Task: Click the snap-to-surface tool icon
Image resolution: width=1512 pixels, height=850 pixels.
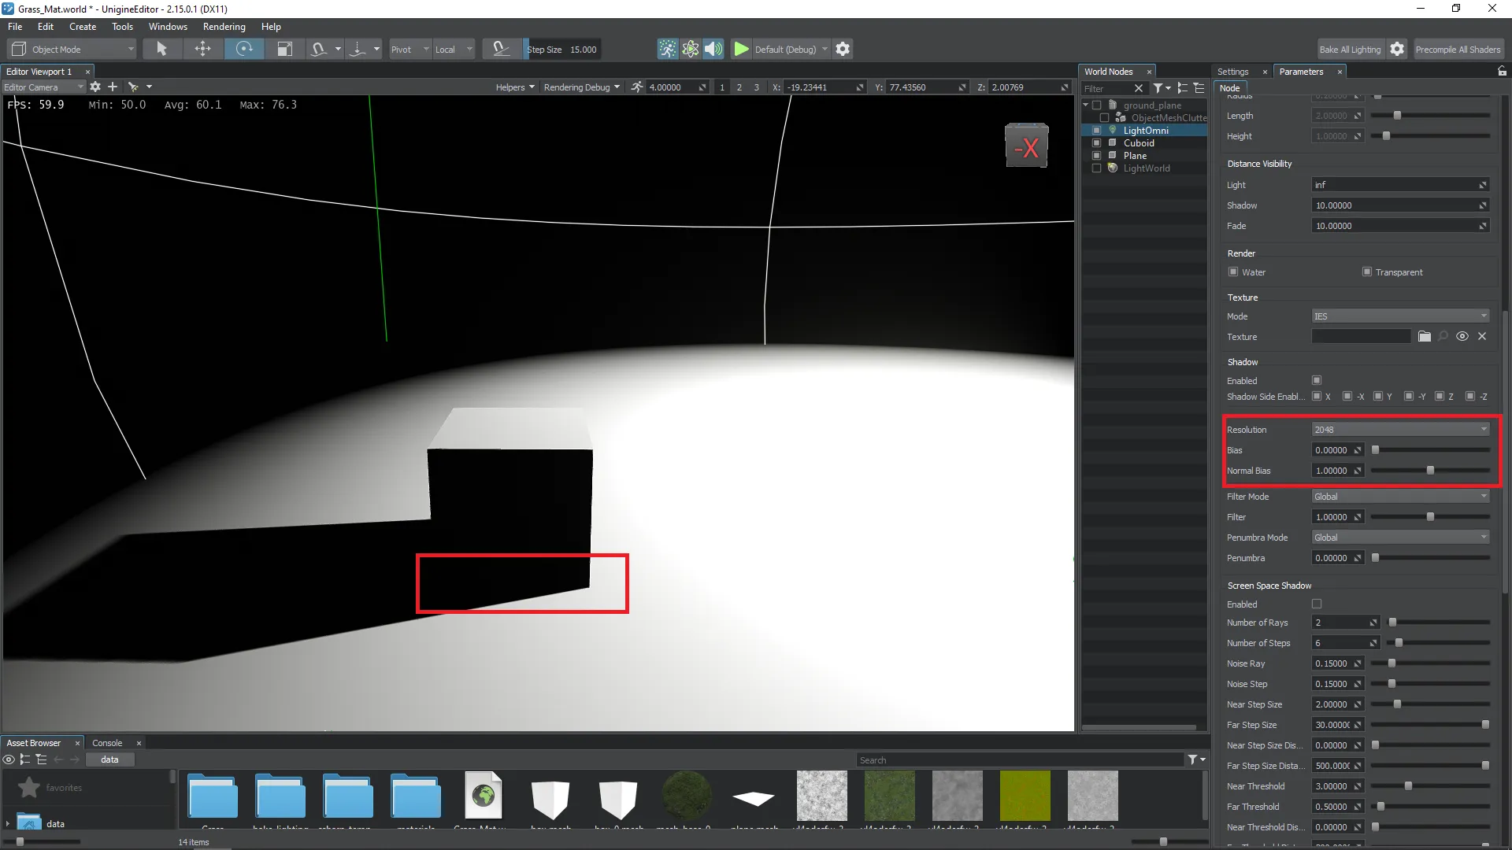Action: click(x=318, y=49)
